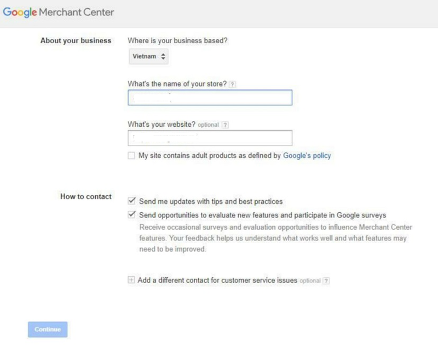The height and width of the screenshot is (351, 438).
Task: Open the Google's policy link
Action: point(307,156)
